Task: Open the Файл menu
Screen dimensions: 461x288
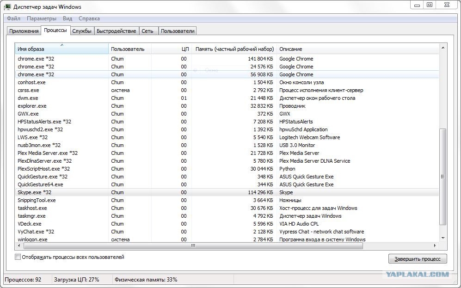Action: tap(13, 18)
